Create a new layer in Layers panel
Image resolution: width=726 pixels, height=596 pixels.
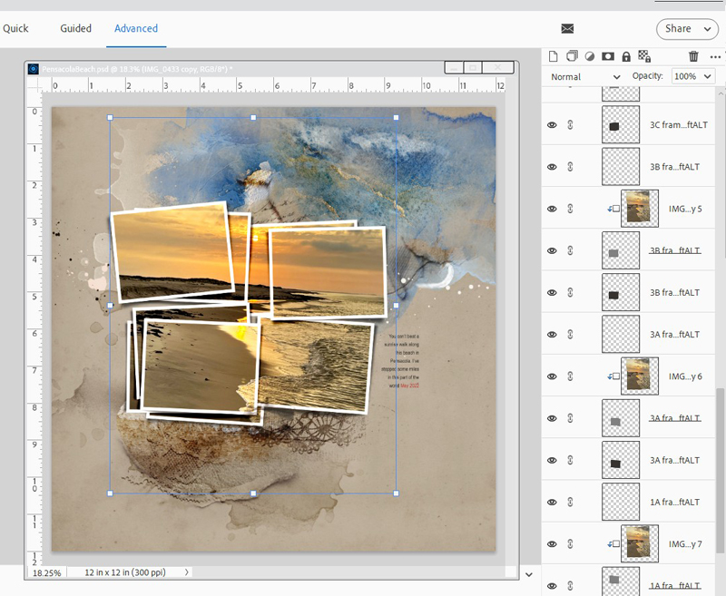(x=553, y=56)
